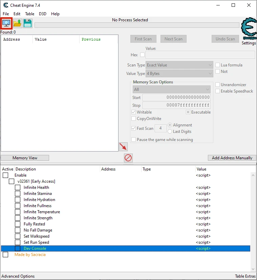
Task: Open the Table menu
Action: tap(29, 14)
